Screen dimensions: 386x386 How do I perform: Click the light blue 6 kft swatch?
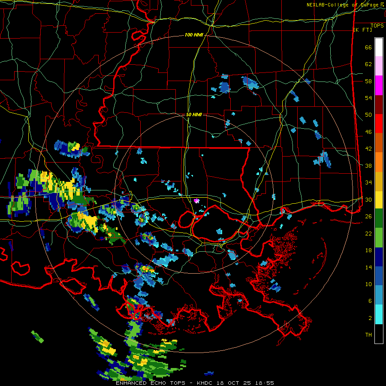point(379,295)
